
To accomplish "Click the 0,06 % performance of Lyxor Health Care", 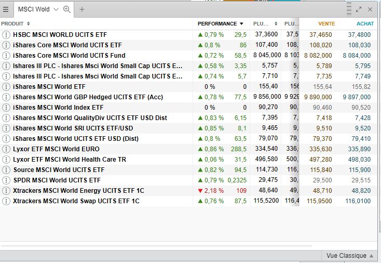I will coord(214,160).
